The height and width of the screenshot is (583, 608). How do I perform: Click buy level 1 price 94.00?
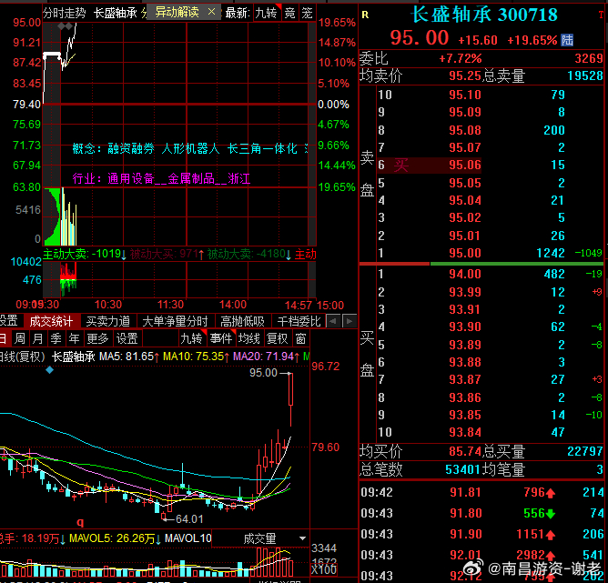465,274
